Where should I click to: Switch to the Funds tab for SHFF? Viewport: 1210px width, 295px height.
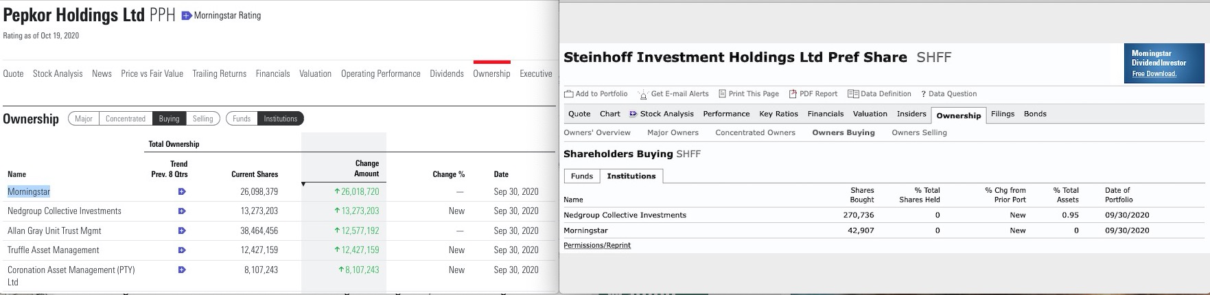coord(581,176)
